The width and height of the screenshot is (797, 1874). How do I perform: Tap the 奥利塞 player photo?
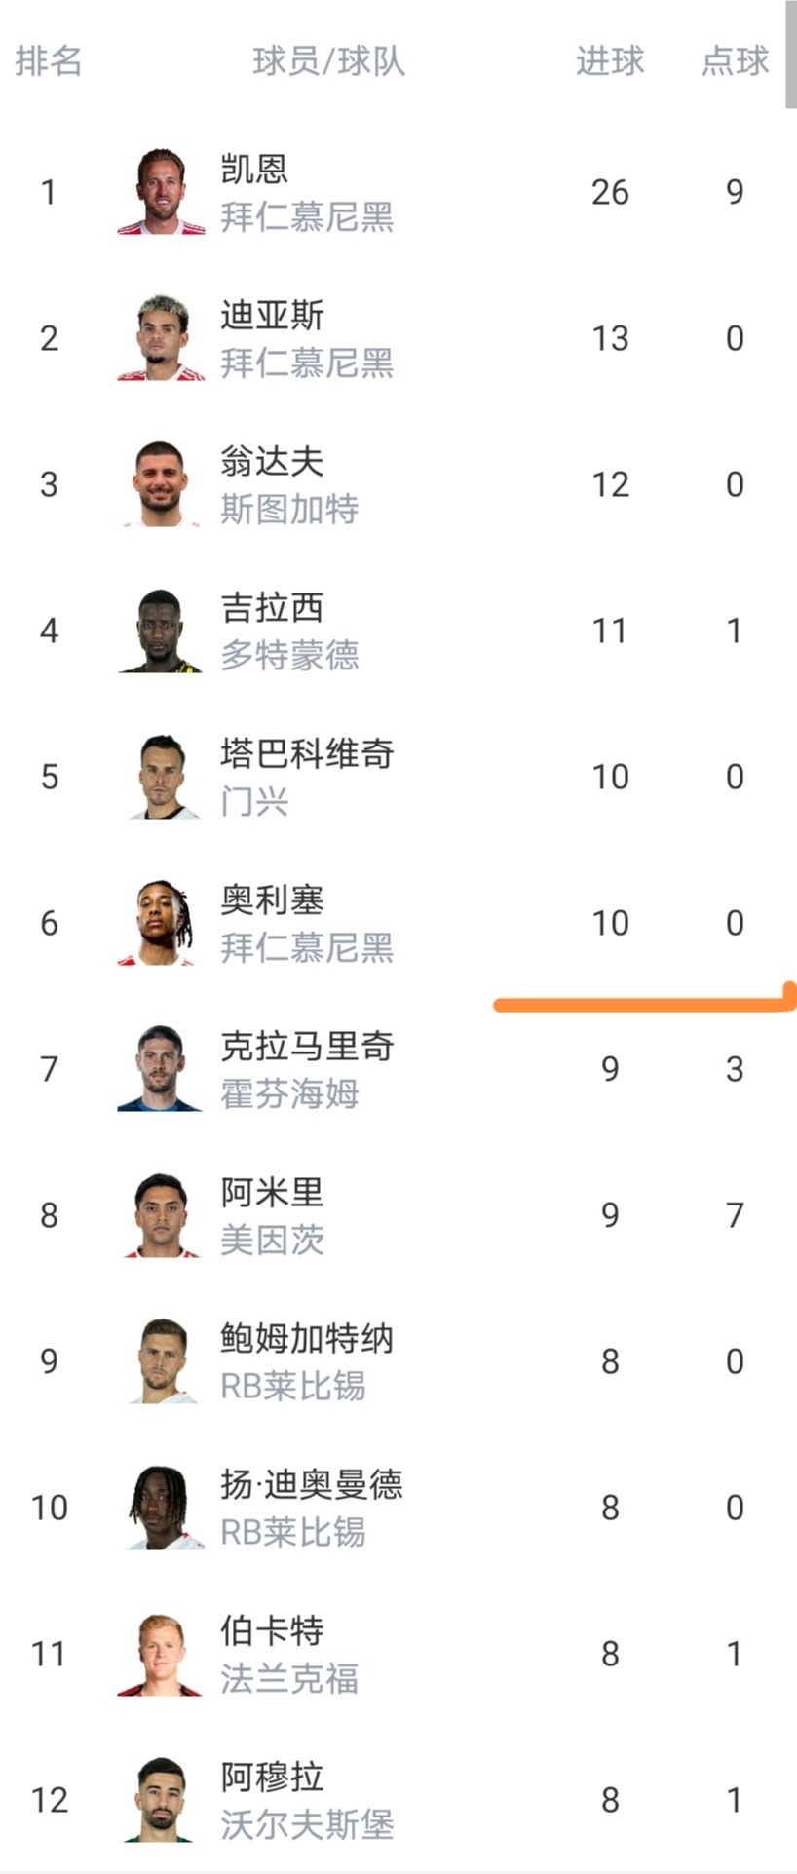(x=161, y=923)
